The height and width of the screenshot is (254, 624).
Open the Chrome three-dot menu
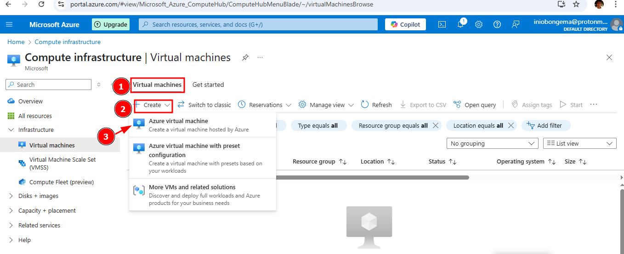pos(616,4)
